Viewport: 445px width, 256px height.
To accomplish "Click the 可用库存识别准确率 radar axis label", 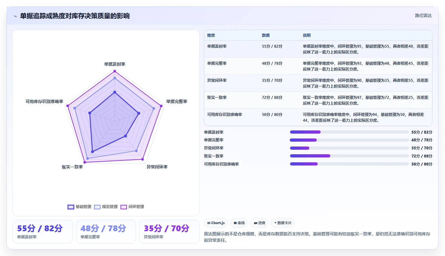I will [44, 101].
